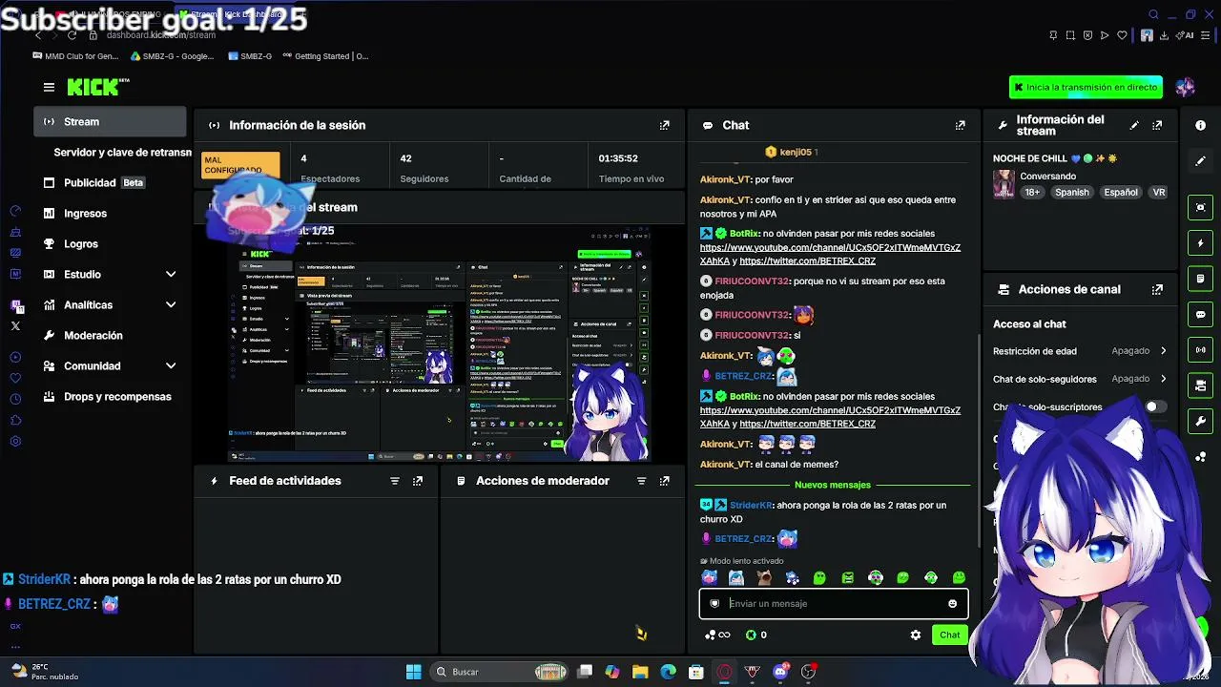Open File Explorer from the taskbar

click(640, 672)
